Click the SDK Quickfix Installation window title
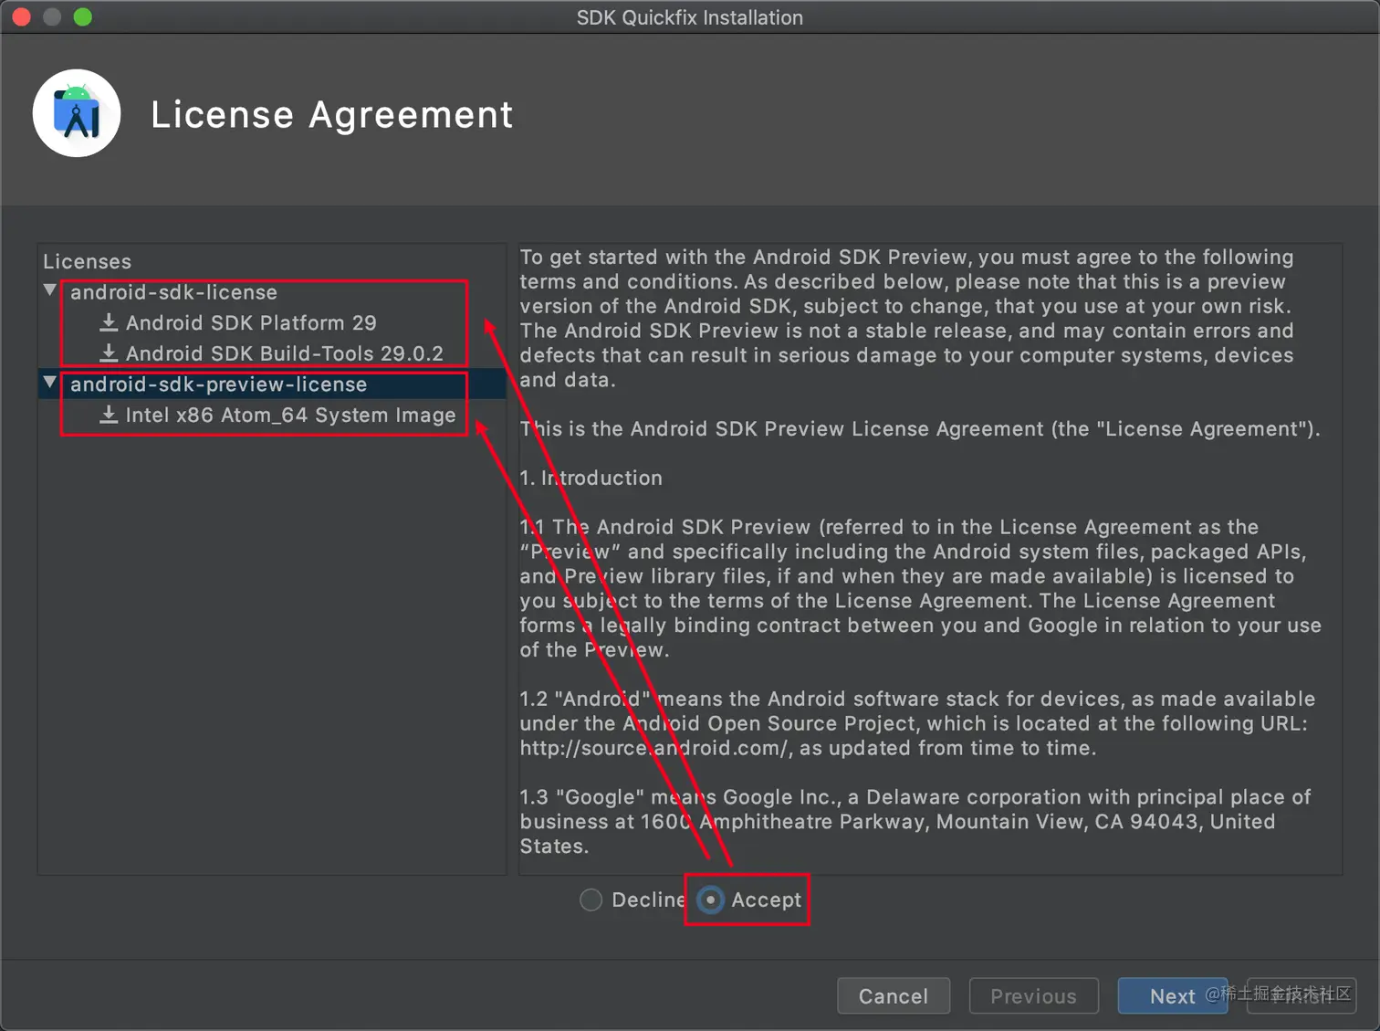This screenshot has width=1380, height=1031. pyautogui.click(x=690, y=17)
